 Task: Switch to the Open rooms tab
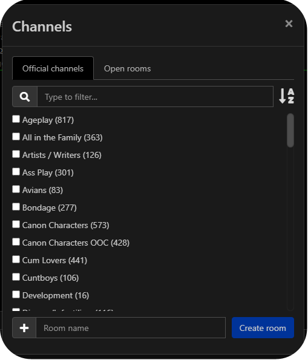point(128,68)
